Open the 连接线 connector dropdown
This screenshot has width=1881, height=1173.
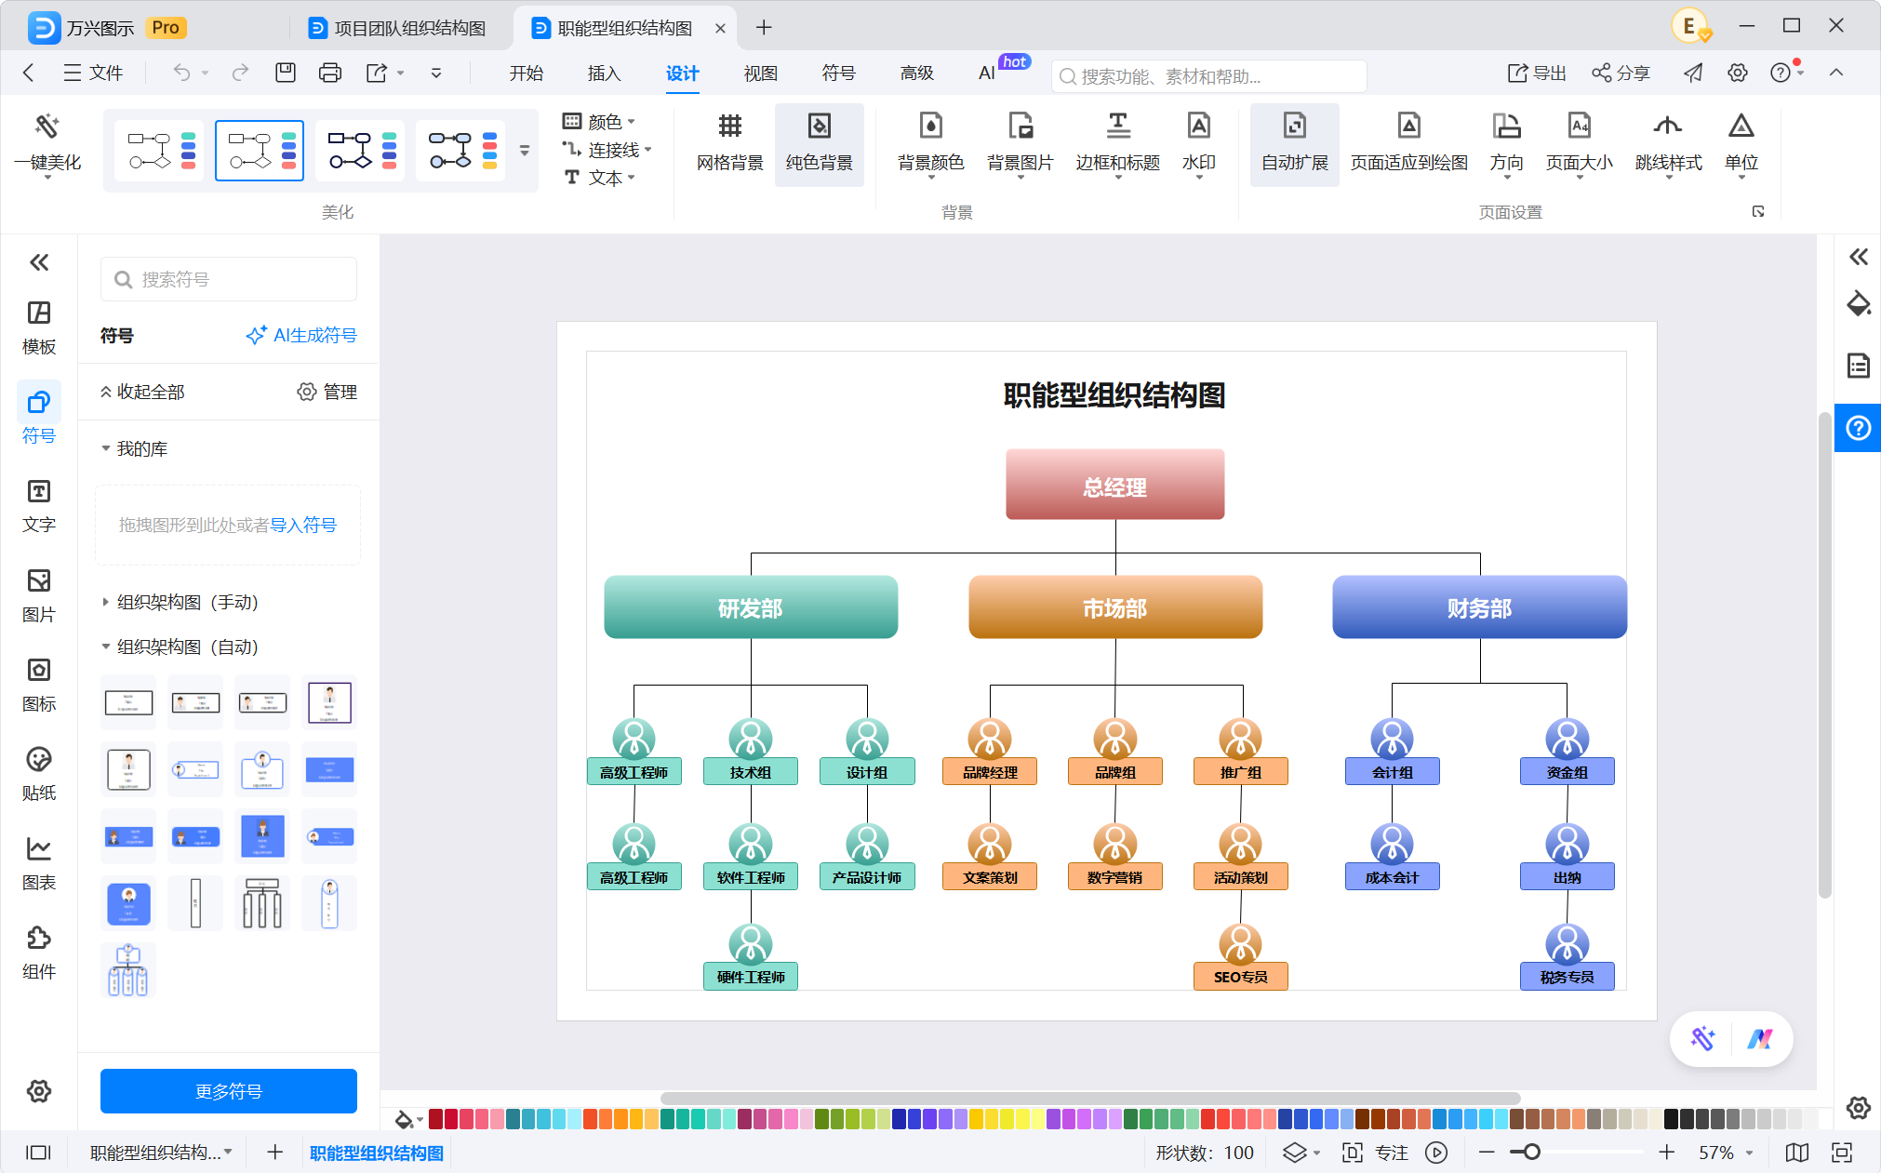[x=607, y=150]
